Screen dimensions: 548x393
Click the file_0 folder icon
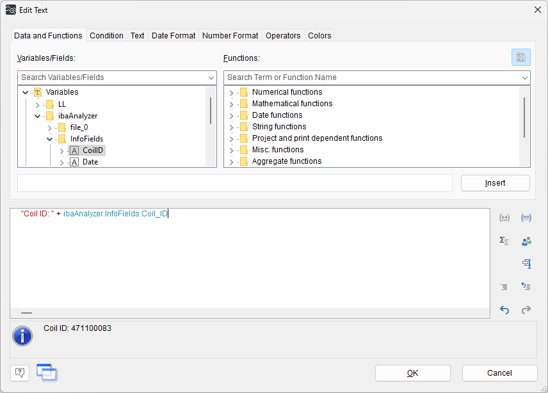pos(62,127)
